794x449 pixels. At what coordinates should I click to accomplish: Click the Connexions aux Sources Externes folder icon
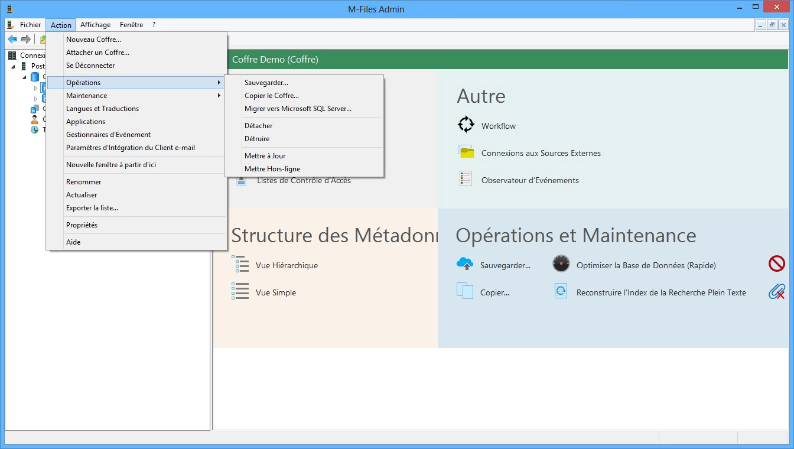coord(466,152)
